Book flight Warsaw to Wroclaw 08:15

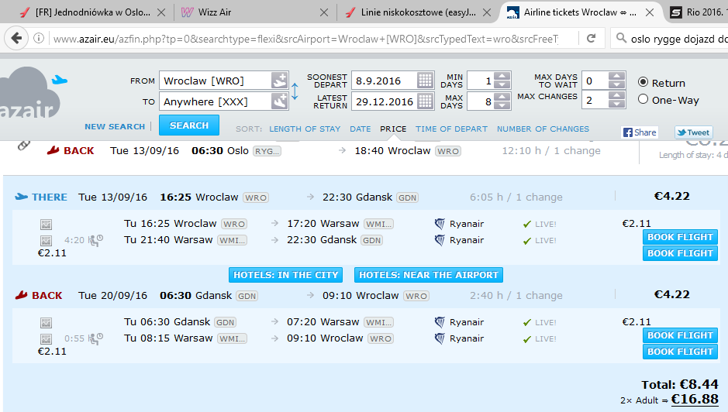click(680, 352)
